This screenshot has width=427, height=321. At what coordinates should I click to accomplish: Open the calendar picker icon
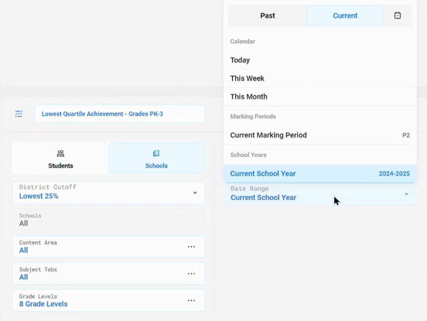(397, 15)
